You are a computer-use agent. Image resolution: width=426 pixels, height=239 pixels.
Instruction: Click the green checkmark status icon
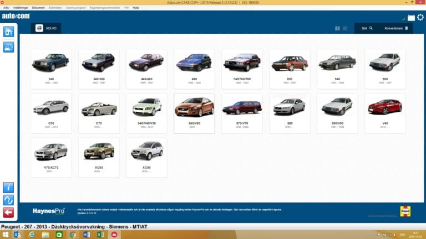404,19
